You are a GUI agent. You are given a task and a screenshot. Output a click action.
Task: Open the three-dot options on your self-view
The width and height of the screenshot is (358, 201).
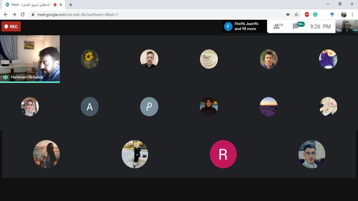click(x=355, y=30)
